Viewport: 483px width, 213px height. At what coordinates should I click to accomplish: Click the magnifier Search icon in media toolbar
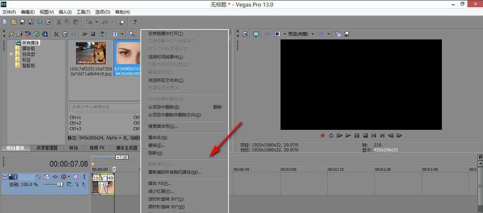tap(132, 34)
